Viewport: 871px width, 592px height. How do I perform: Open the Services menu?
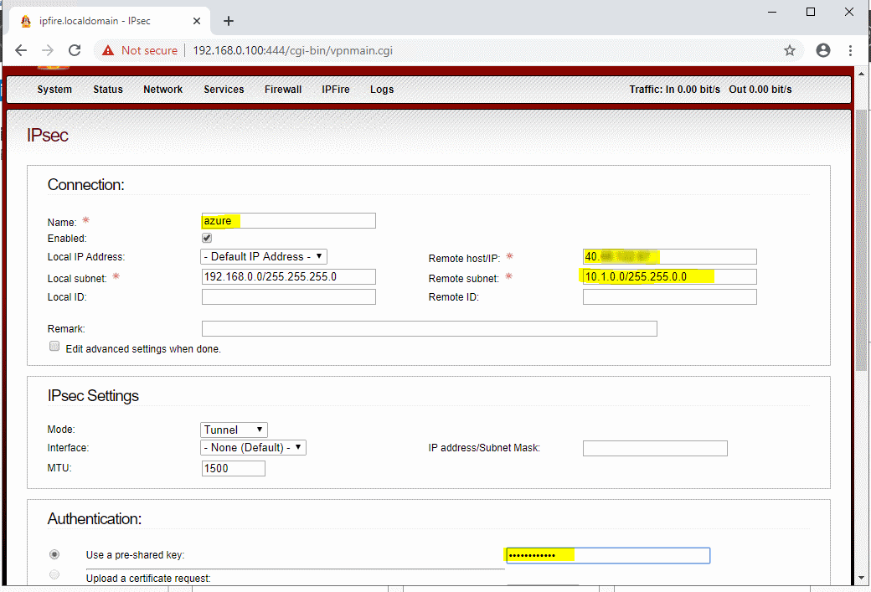(x=224, y=90)
